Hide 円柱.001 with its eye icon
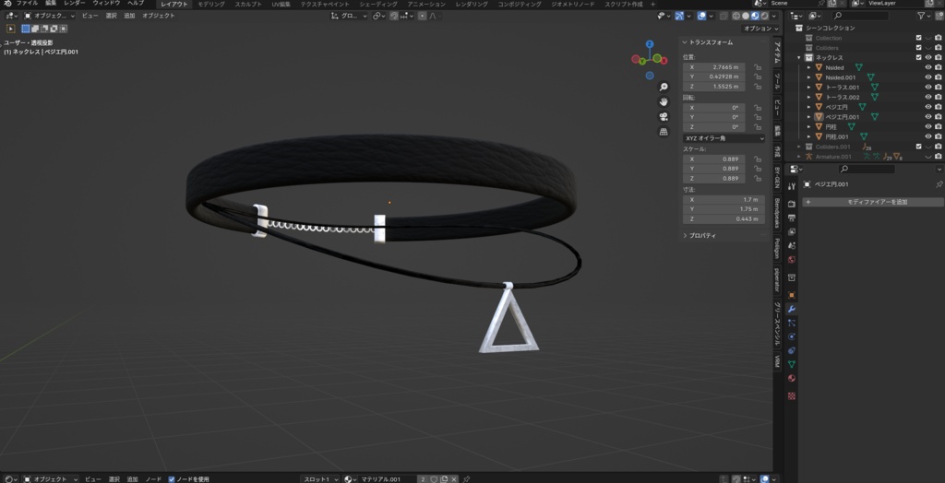 928,136
